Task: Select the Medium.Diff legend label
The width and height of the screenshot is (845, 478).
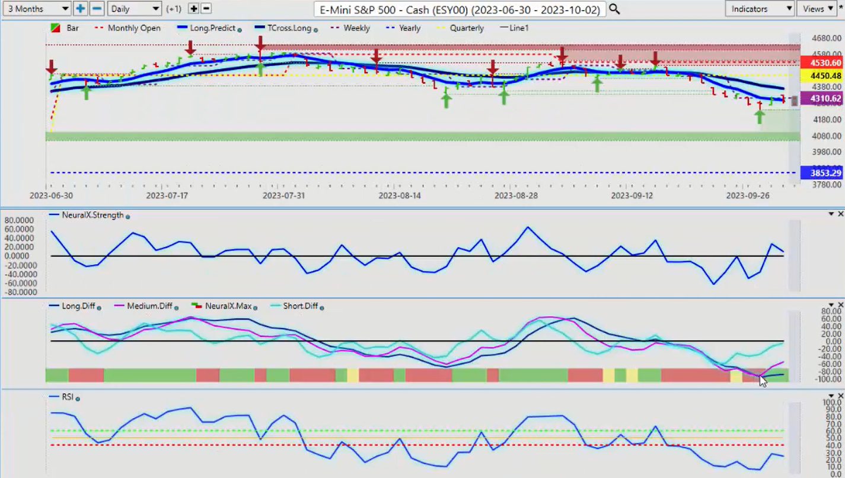Action: click(149, 306)
